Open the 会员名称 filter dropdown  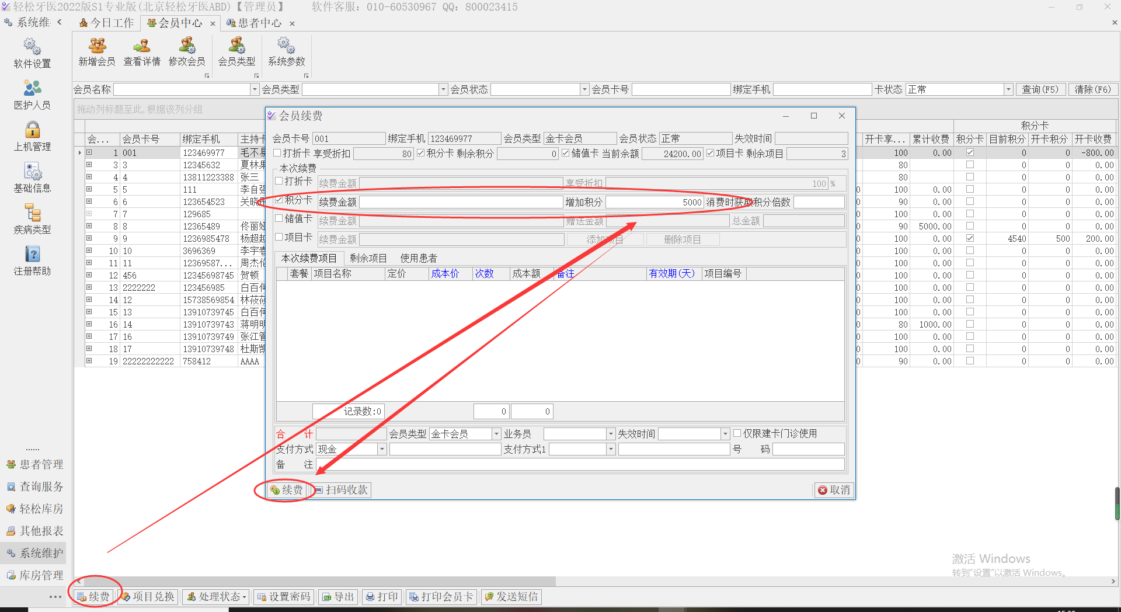[255, 89]
